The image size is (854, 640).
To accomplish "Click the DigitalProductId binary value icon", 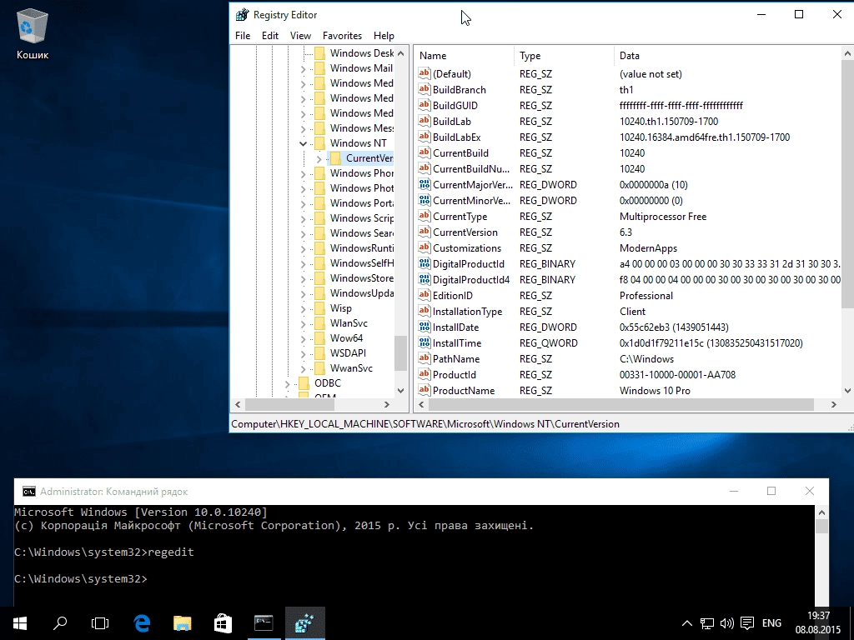I will 424,263.
